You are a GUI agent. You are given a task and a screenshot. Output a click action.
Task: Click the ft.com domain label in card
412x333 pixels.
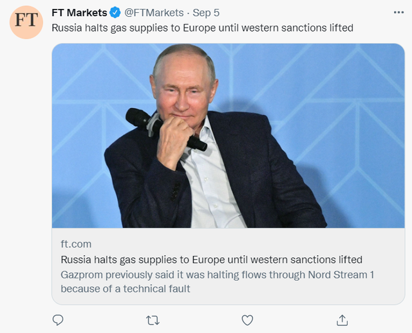pyautogui.click(x=76, y=244)
